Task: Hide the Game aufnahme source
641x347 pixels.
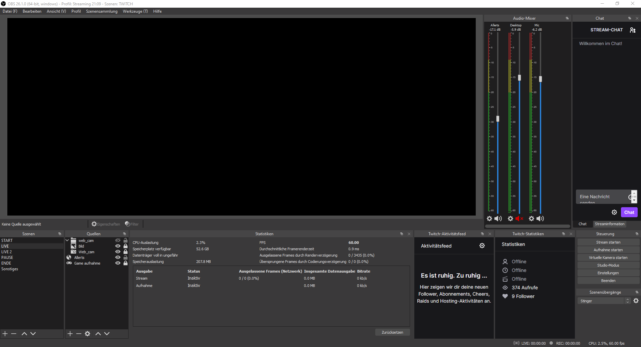Action: 118,263
